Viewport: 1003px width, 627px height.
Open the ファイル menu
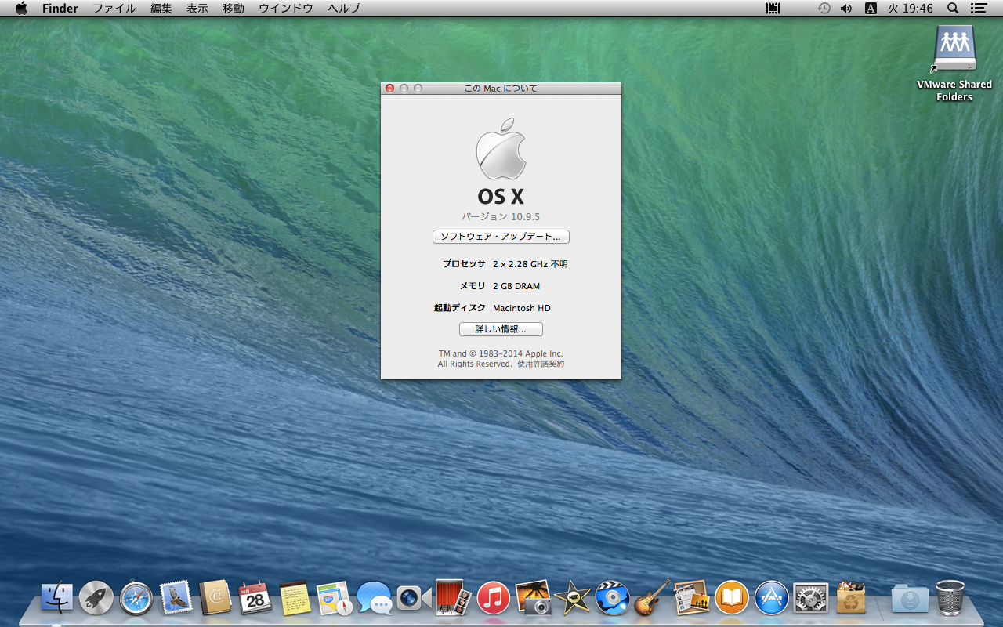pyautogui.click(x=114, y=9)
